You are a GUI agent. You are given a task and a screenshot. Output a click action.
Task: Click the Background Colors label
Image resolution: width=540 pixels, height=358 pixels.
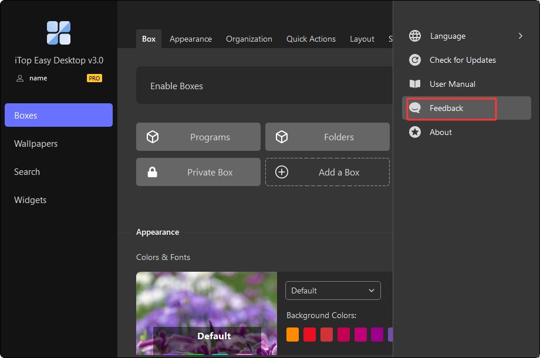[321, 315]
